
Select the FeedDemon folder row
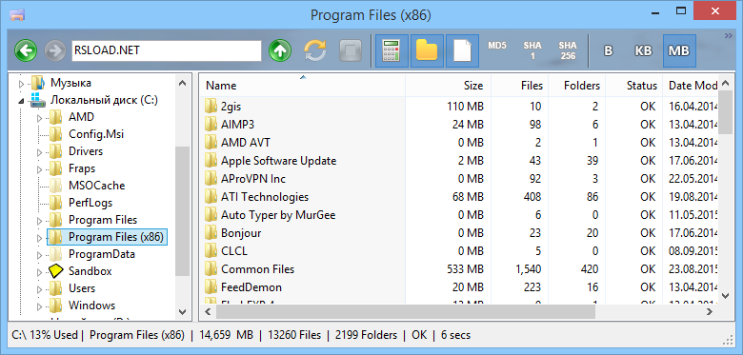(x=459, y=287)
